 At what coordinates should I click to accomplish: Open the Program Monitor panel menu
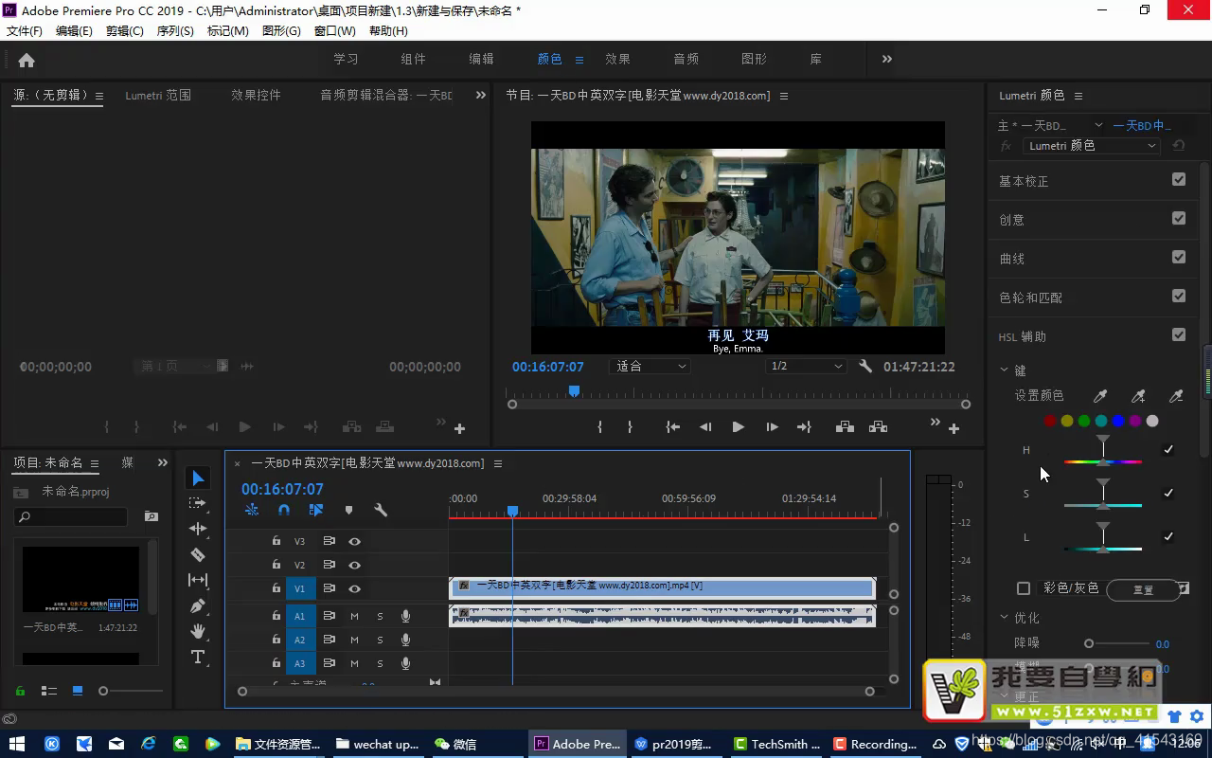(x=784, y=96)
